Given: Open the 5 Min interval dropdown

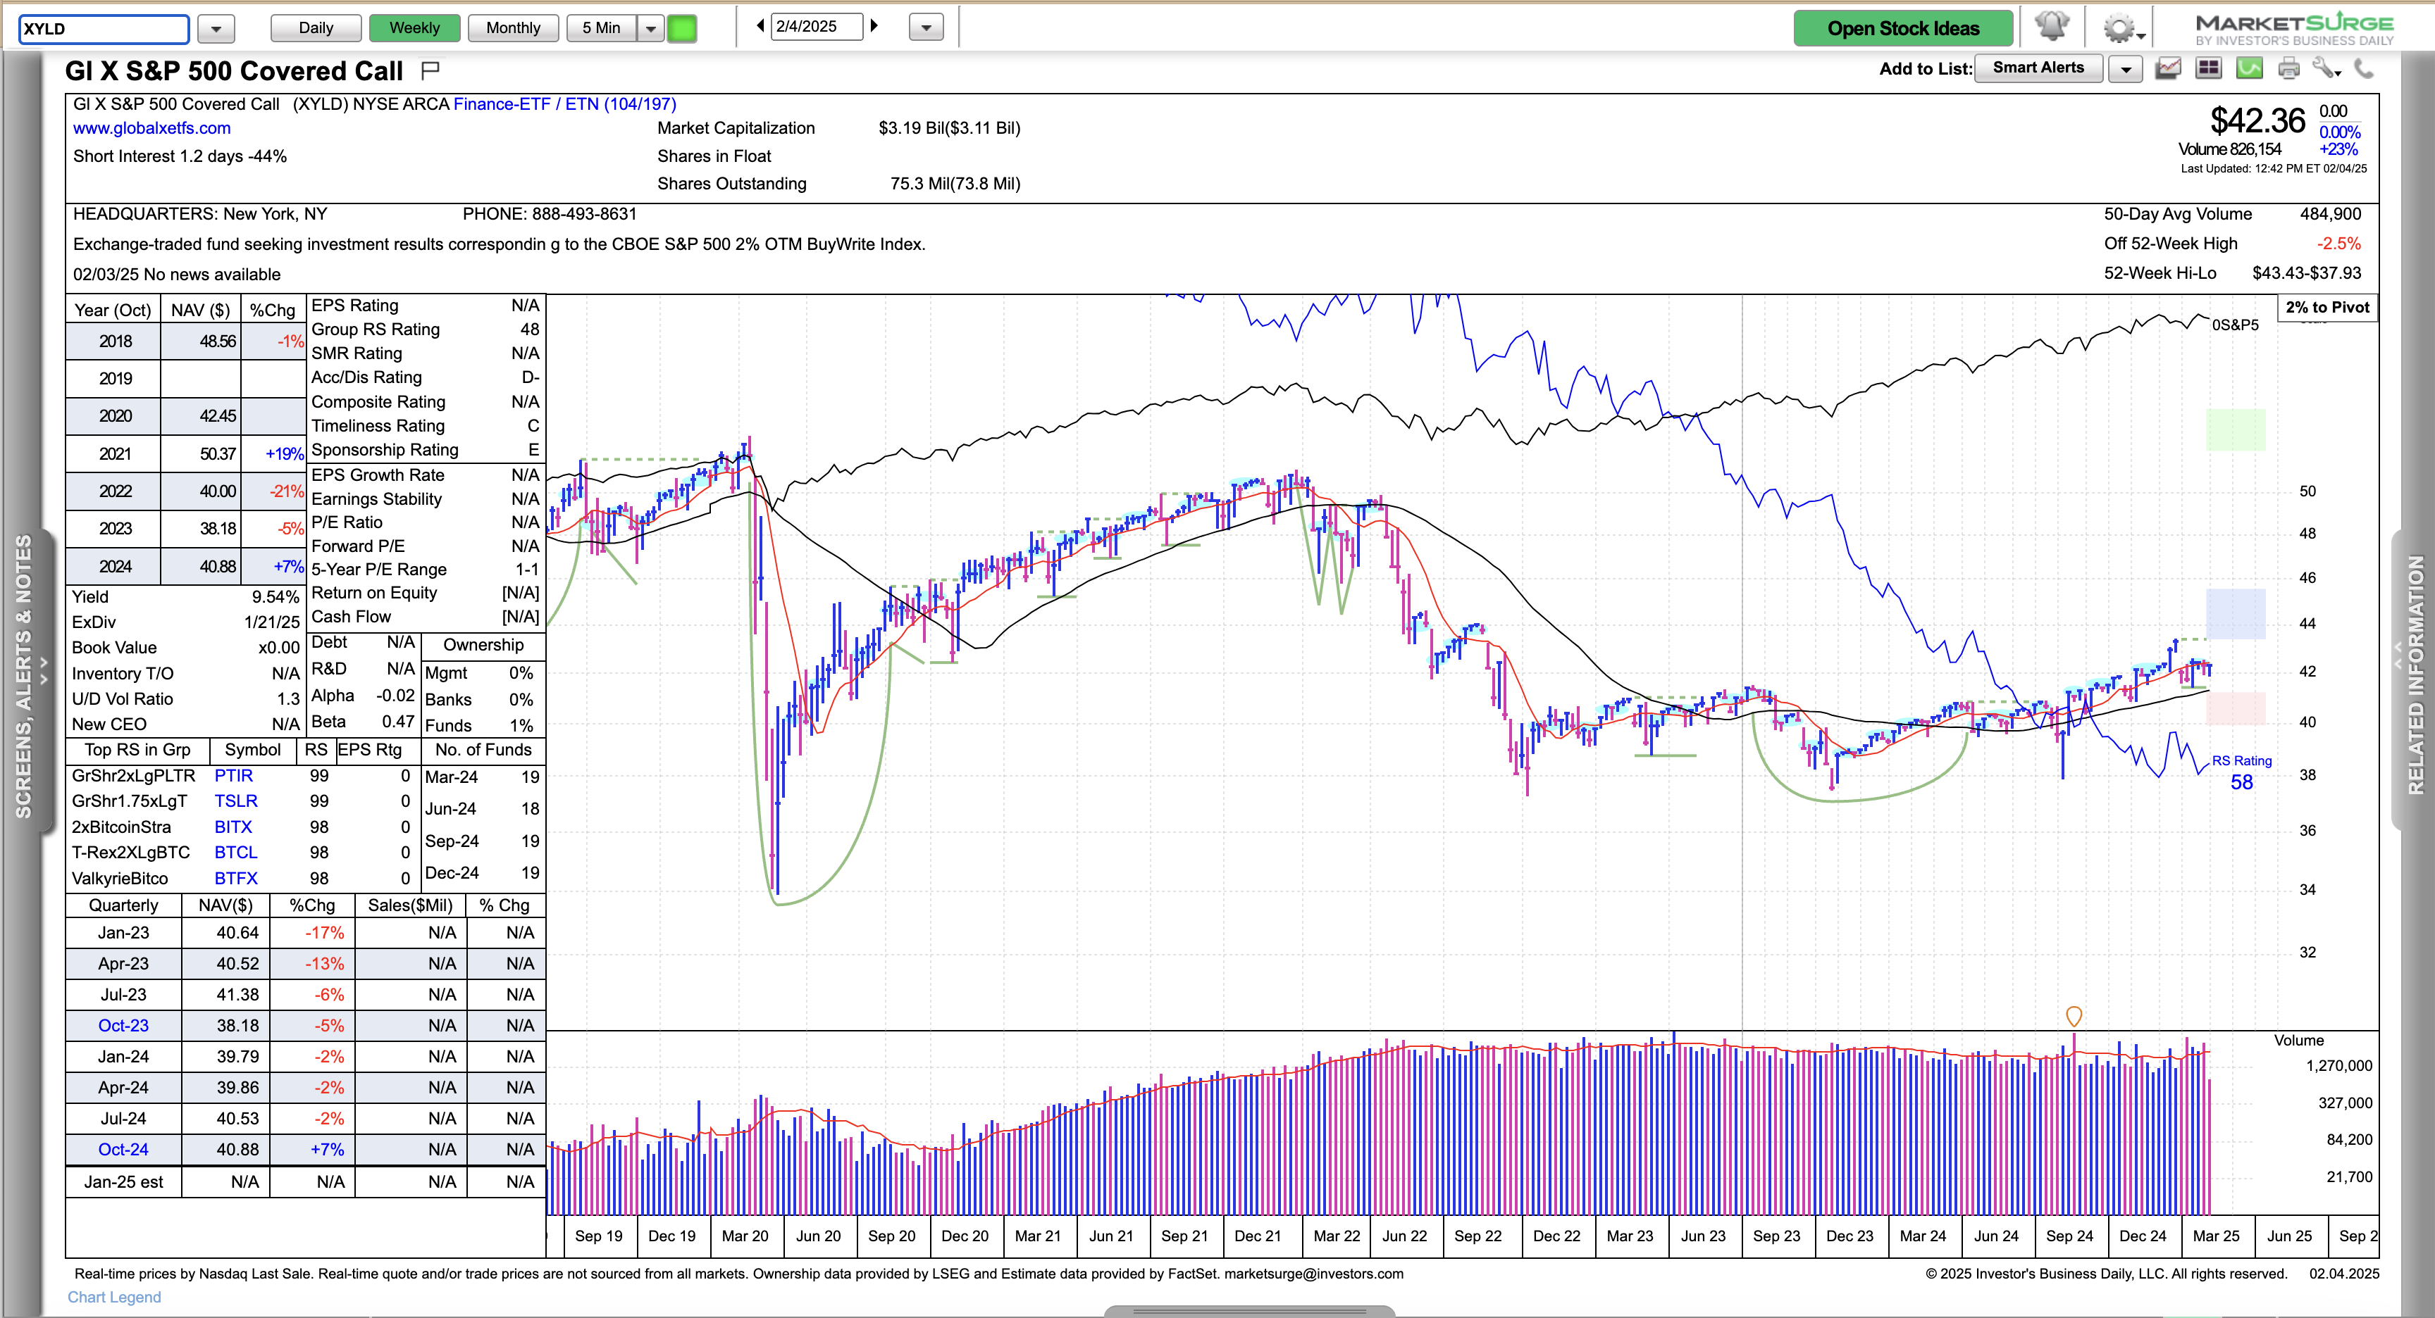Looking at the screenshot, I should click(x=650, y=28).
